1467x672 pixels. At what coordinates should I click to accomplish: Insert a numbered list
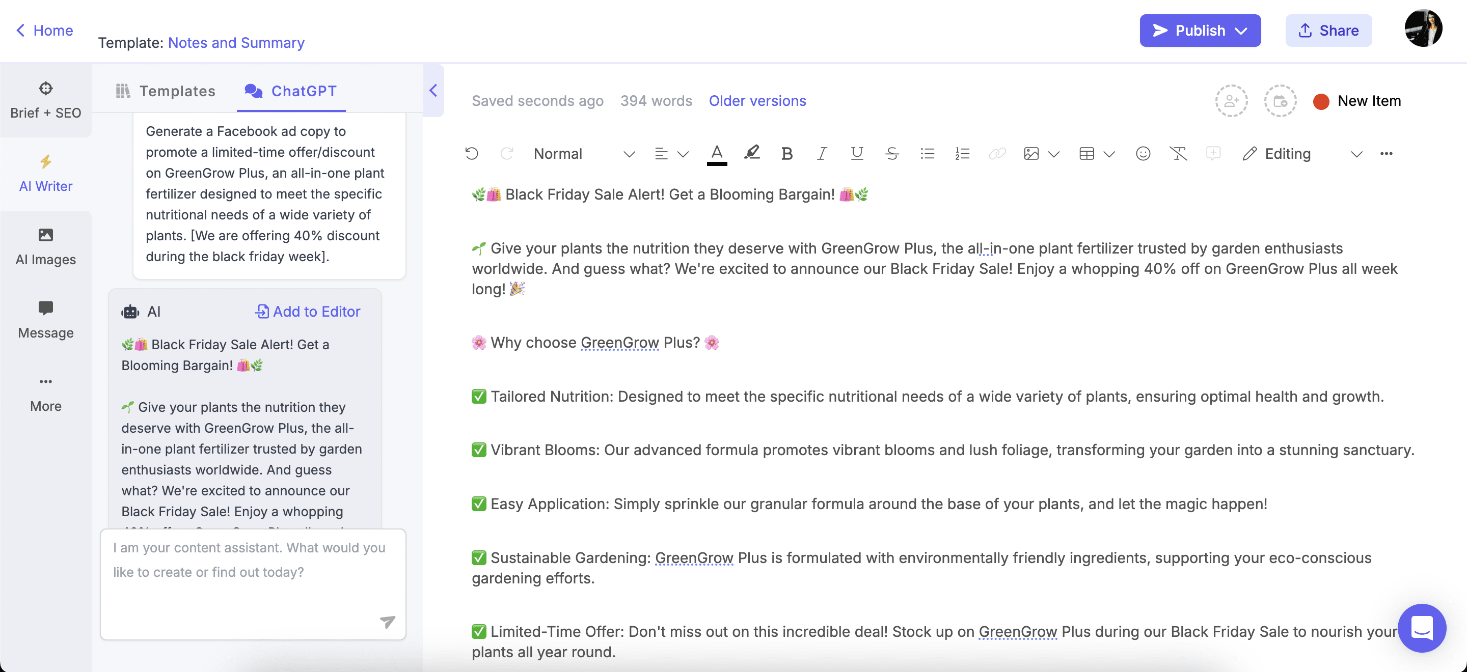coord(962,154)
